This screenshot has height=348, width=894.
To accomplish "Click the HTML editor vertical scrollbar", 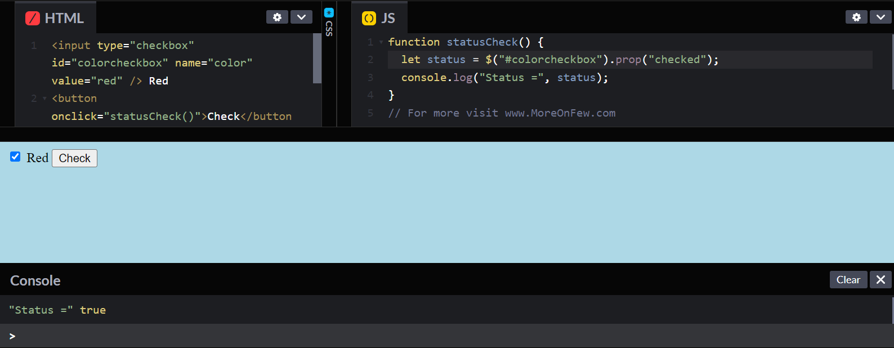I will [x=317, y=58].
